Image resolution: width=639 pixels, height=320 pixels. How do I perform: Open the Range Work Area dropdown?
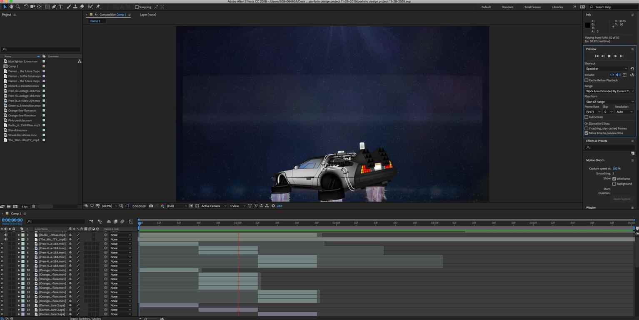609,91
